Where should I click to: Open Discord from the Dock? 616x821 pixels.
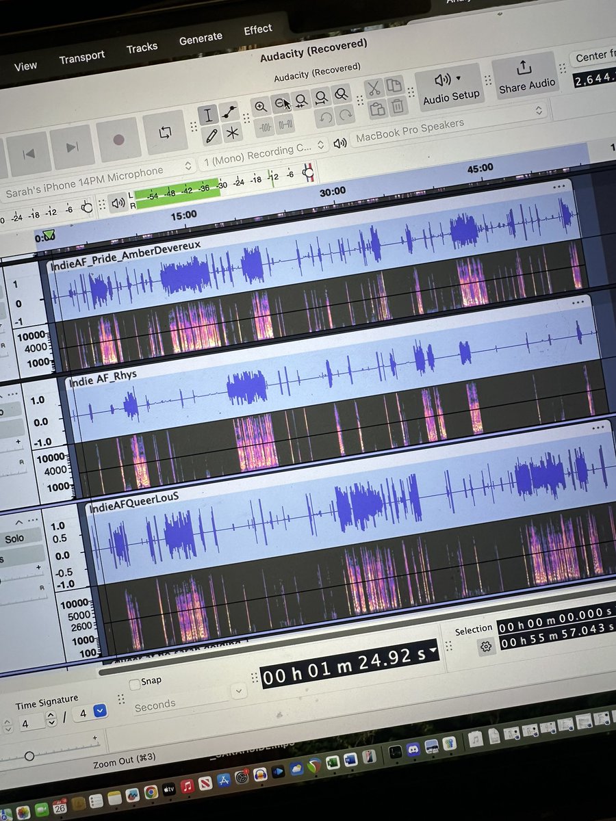click(415, 750)
